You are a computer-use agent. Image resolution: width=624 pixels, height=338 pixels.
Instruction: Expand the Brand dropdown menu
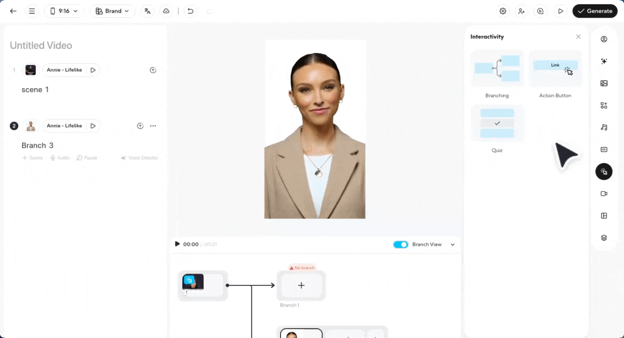coord(112,11)
